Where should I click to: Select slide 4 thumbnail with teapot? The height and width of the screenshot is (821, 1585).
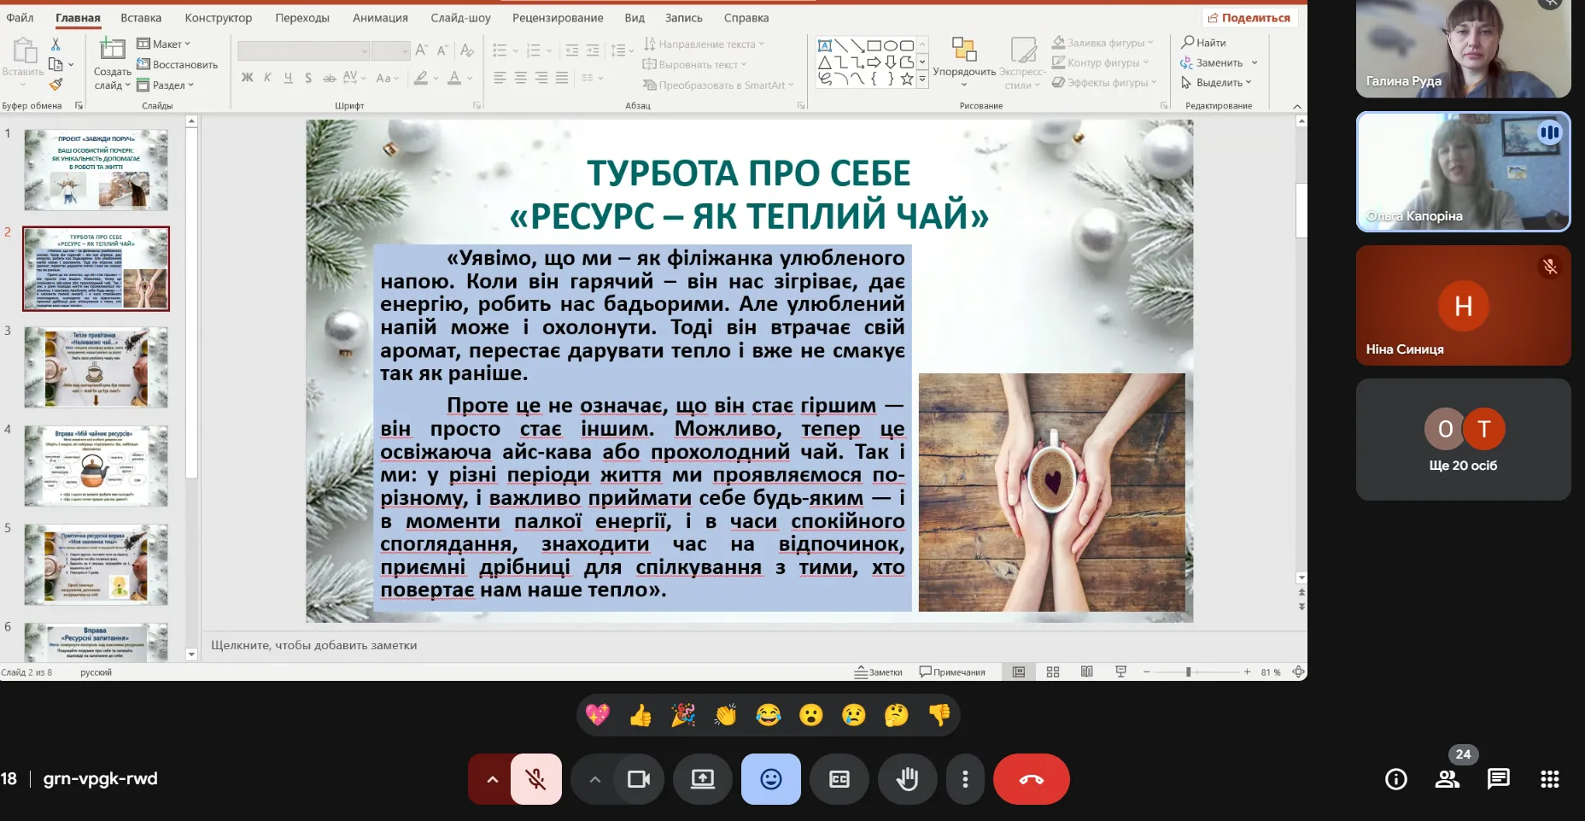[96, 466]
